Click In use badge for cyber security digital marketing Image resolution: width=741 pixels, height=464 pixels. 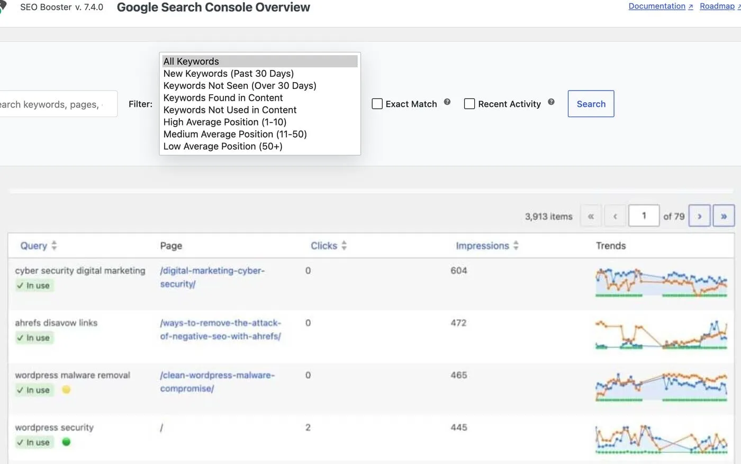coord(34,285)
